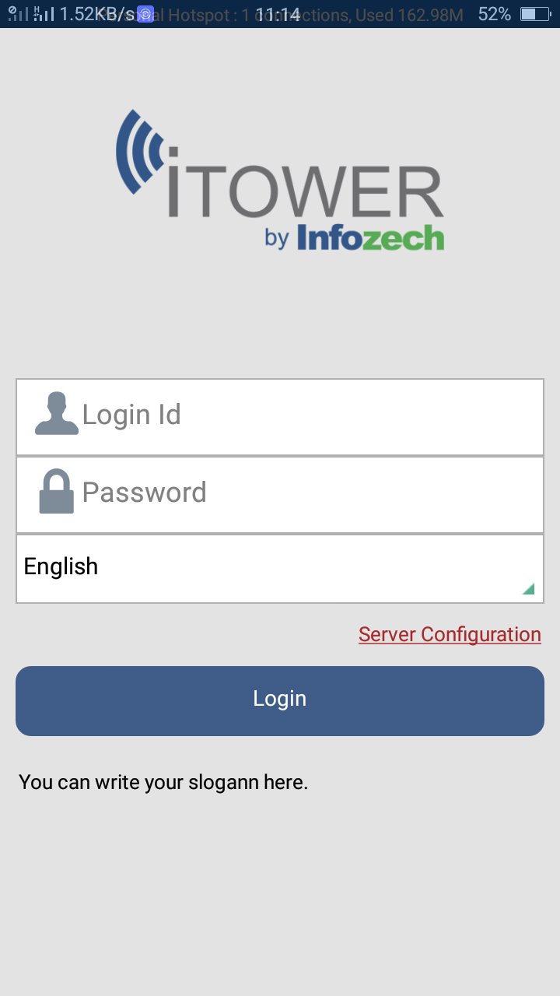This screenshot has width=560, height=996.
Task: Focus the Login Id field
Action: click(x=311, y=416)
